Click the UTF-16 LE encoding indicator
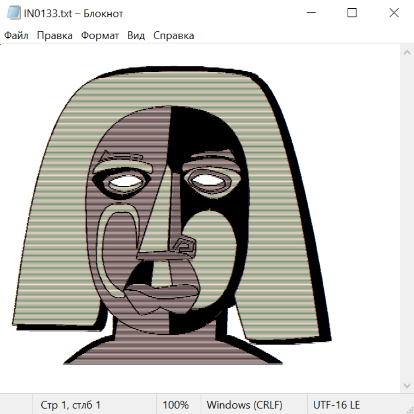Viewport: 414px width, 414px height. (x=336, y=405)
